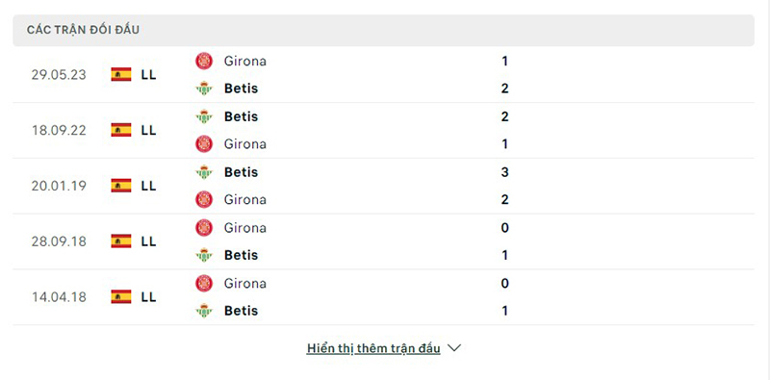Viewport: 770px width, 380px height.
Task: Open the match dated 28.09.18
Action: (x=383, y=241)
